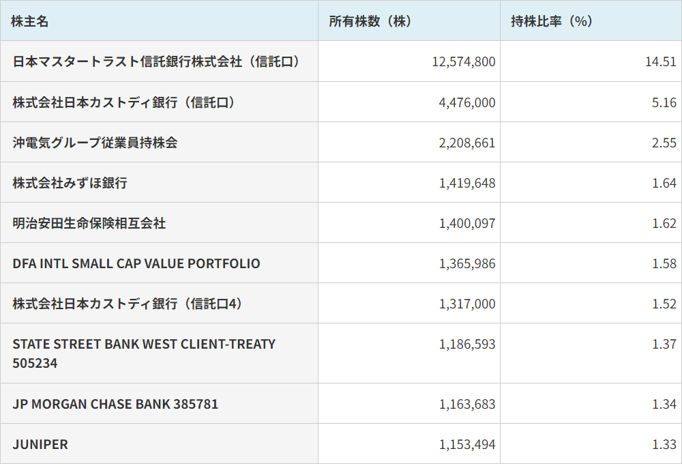Click the ratio value 1.37
The image size is (682, 464).
click(x=664, y=345)
